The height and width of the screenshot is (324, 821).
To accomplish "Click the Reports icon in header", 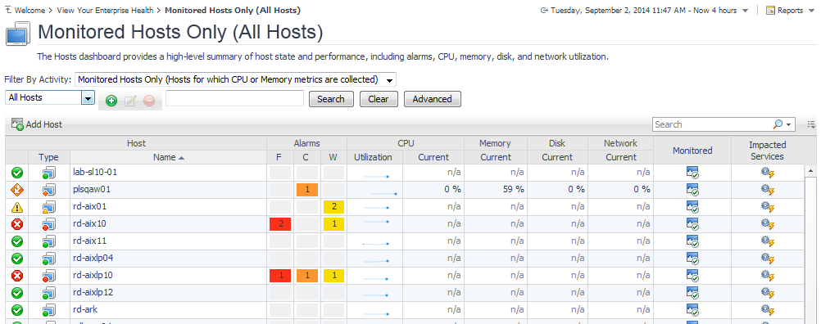I will coord(771,11).
